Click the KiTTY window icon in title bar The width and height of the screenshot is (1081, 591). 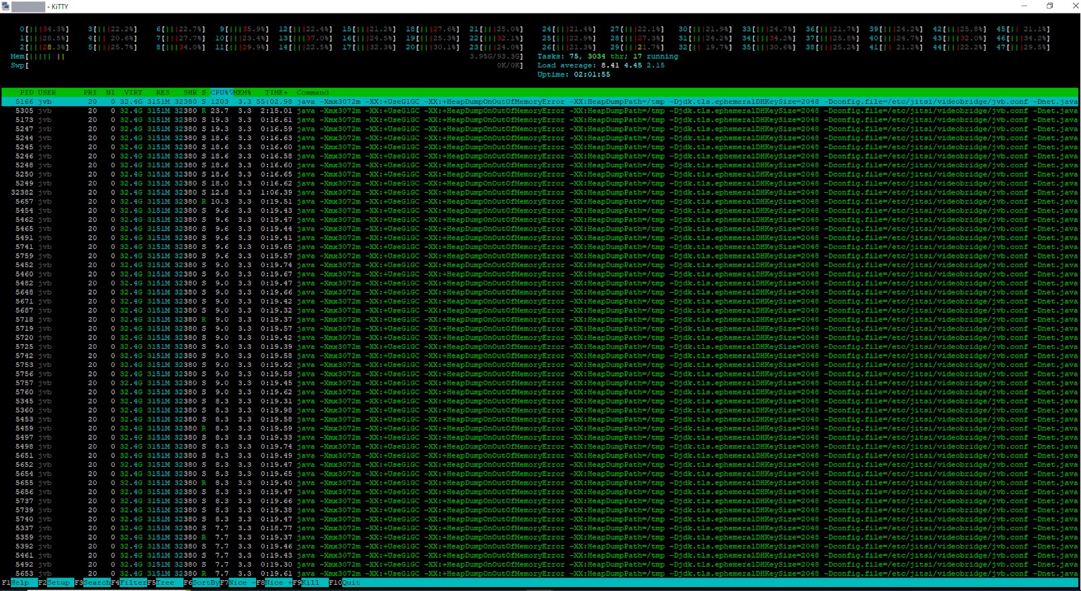(x=5, y=6)
